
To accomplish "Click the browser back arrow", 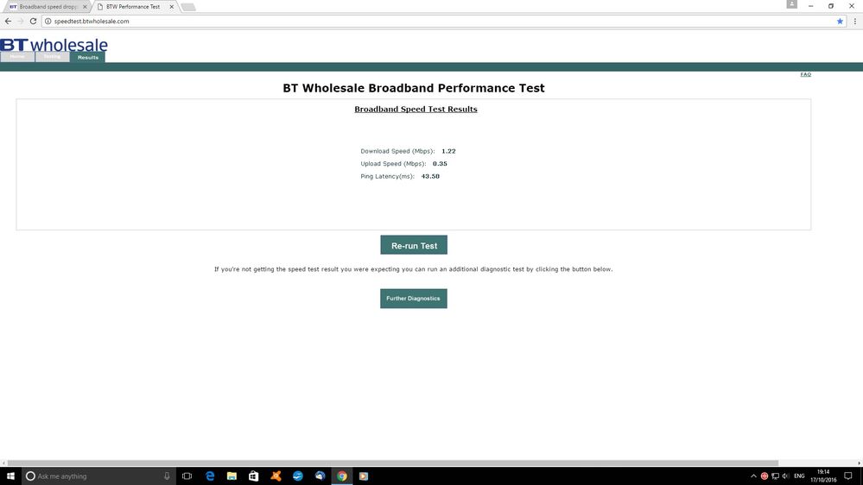I will pos(8,21).
